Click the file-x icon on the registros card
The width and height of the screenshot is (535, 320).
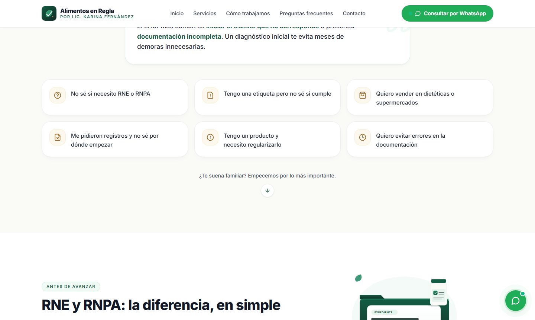click(58, 137)
